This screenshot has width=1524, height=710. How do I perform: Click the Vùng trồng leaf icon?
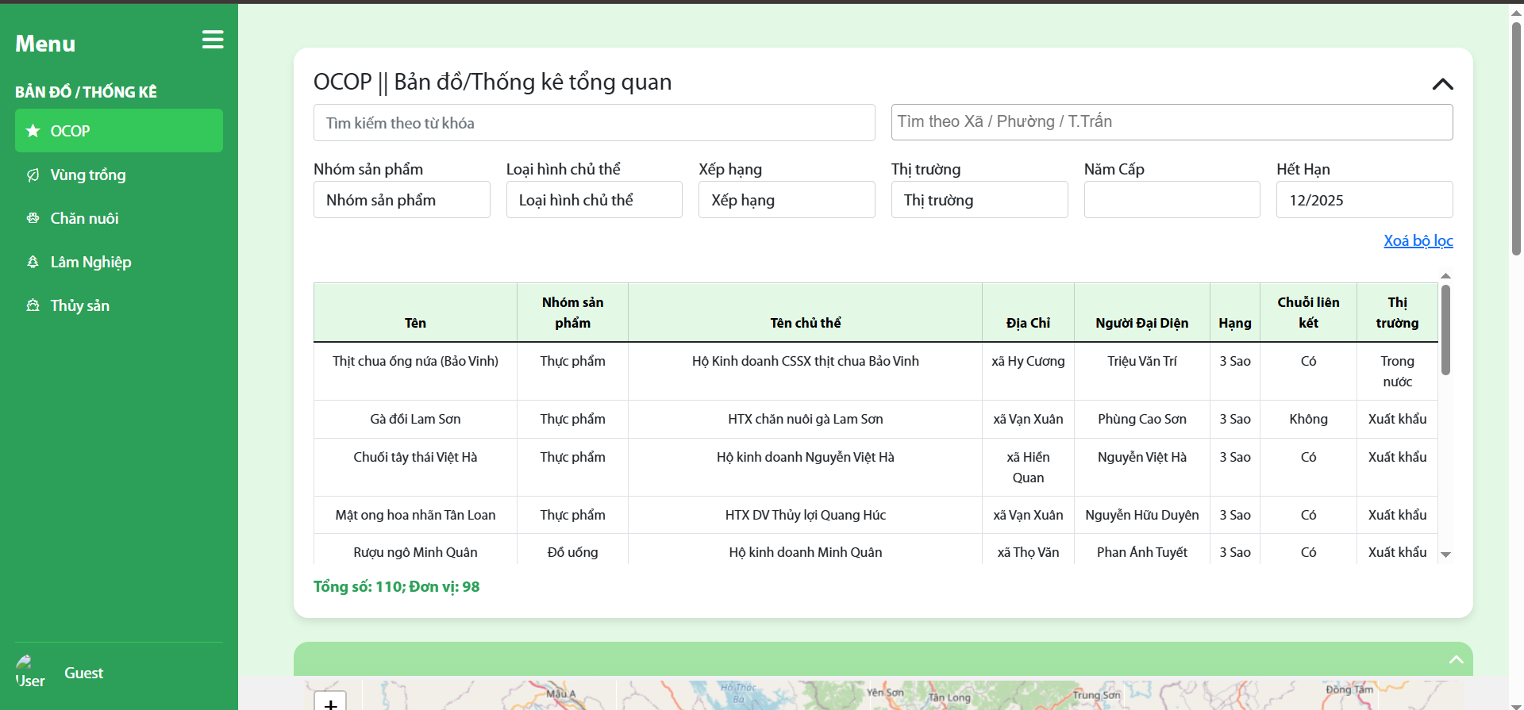tap(33, 175)
